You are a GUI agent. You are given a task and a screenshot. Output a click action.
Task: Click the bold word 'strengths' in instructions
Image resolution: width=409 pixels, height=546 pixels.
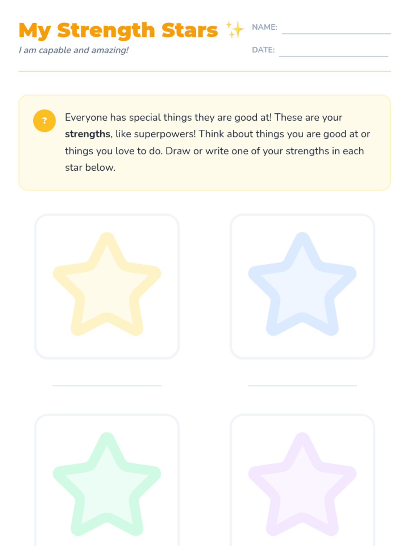coord(88,134)
